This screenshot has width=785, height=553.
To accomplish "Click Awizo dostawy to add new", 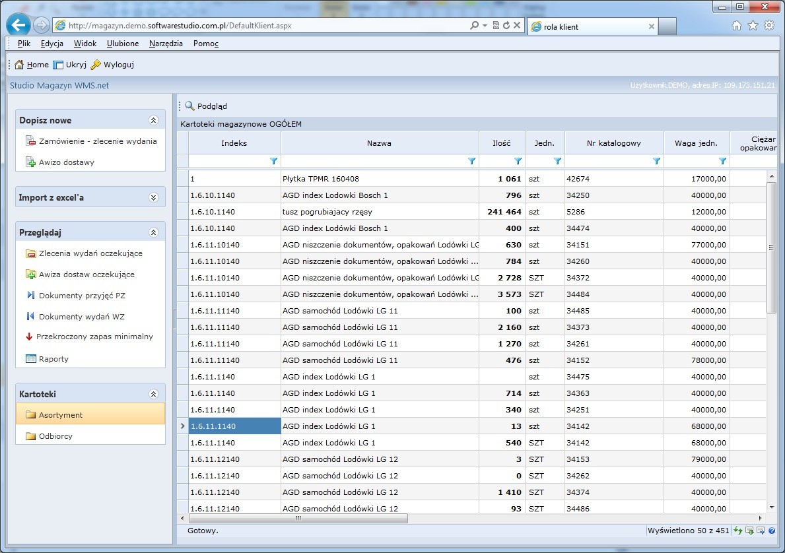I will [x=66, y=162].
